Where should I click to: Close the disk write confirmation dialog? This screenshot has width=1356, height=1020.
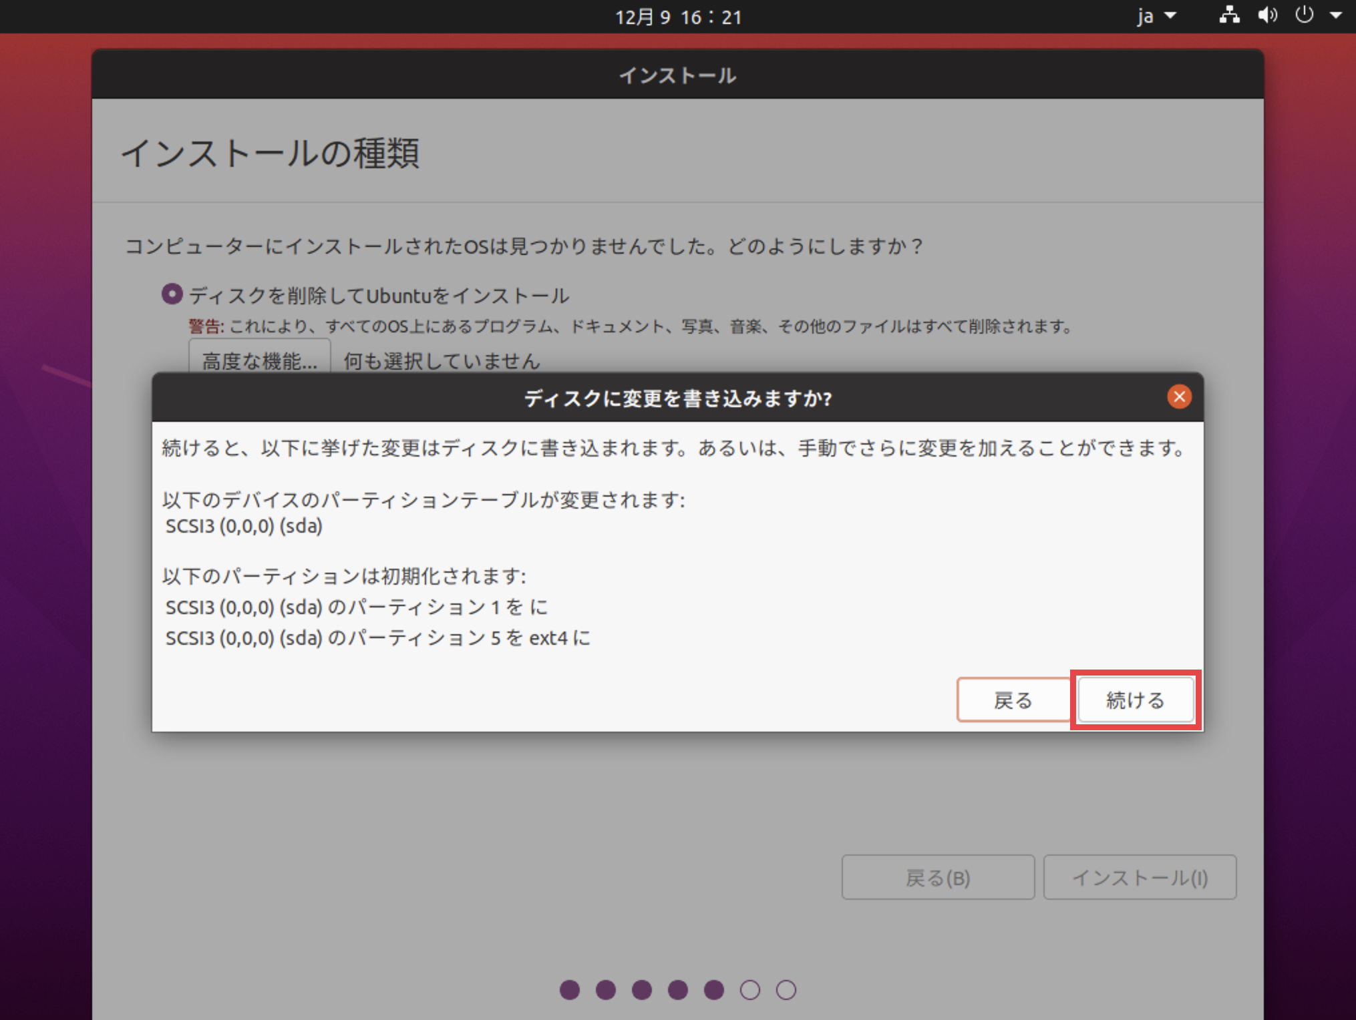(x=1179, y=397)
